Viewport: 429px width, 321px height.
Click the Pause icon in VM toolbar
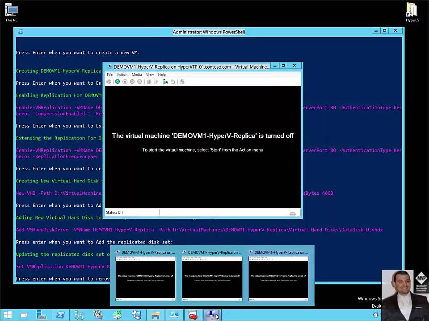point(149,82)
